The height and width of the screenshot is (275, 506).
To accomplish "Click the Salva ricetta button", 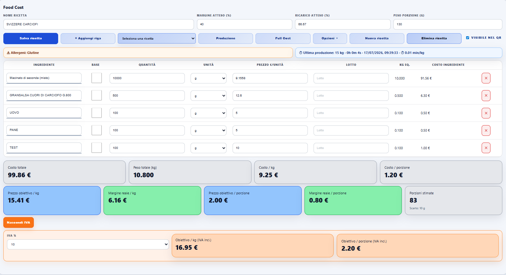I will (31, 38).
